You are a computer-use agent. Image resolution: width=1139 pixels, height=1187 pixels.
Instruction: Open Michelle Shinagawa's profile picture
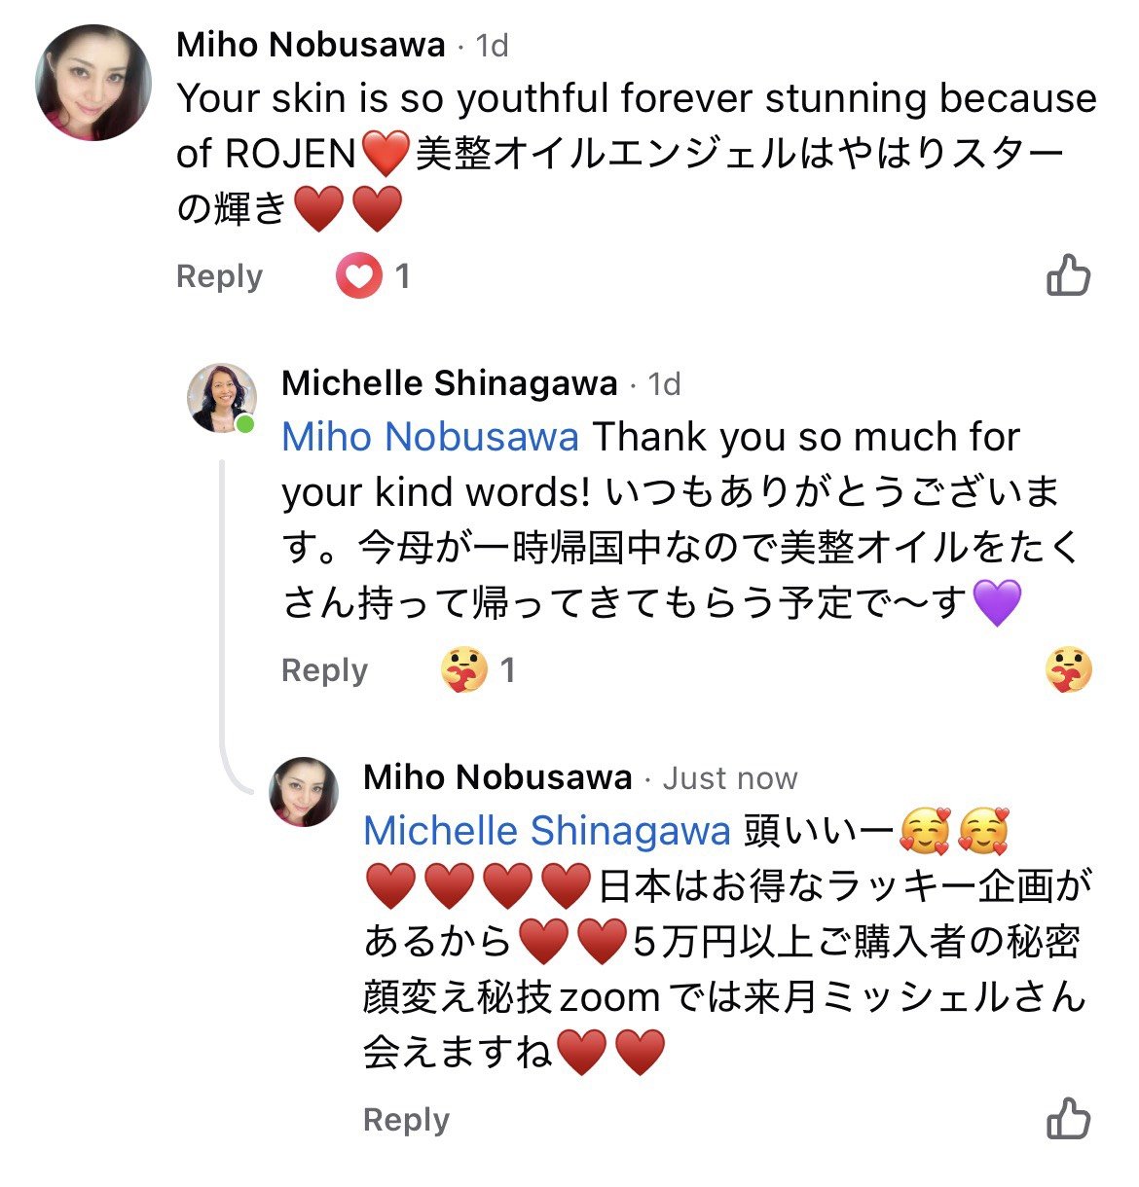point(222,398)
